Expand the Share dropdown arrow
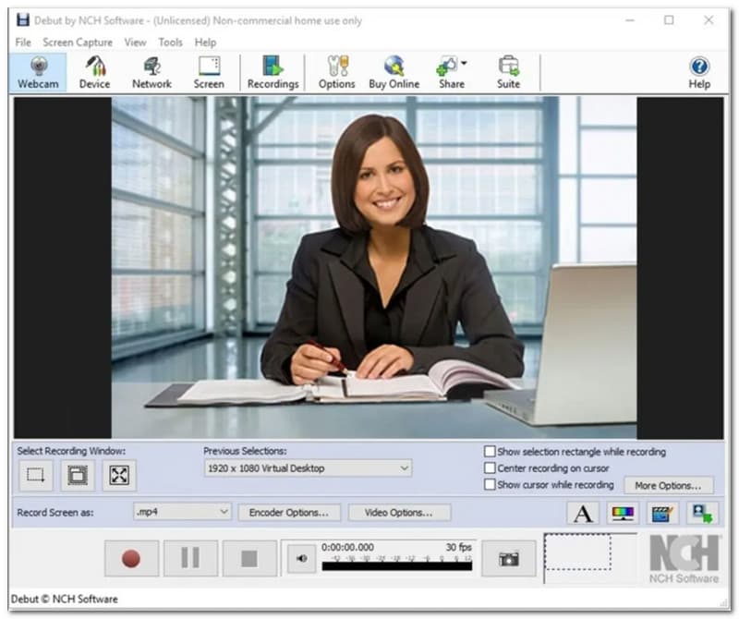The width and height of the screenshot is (739, 619). 464,64
